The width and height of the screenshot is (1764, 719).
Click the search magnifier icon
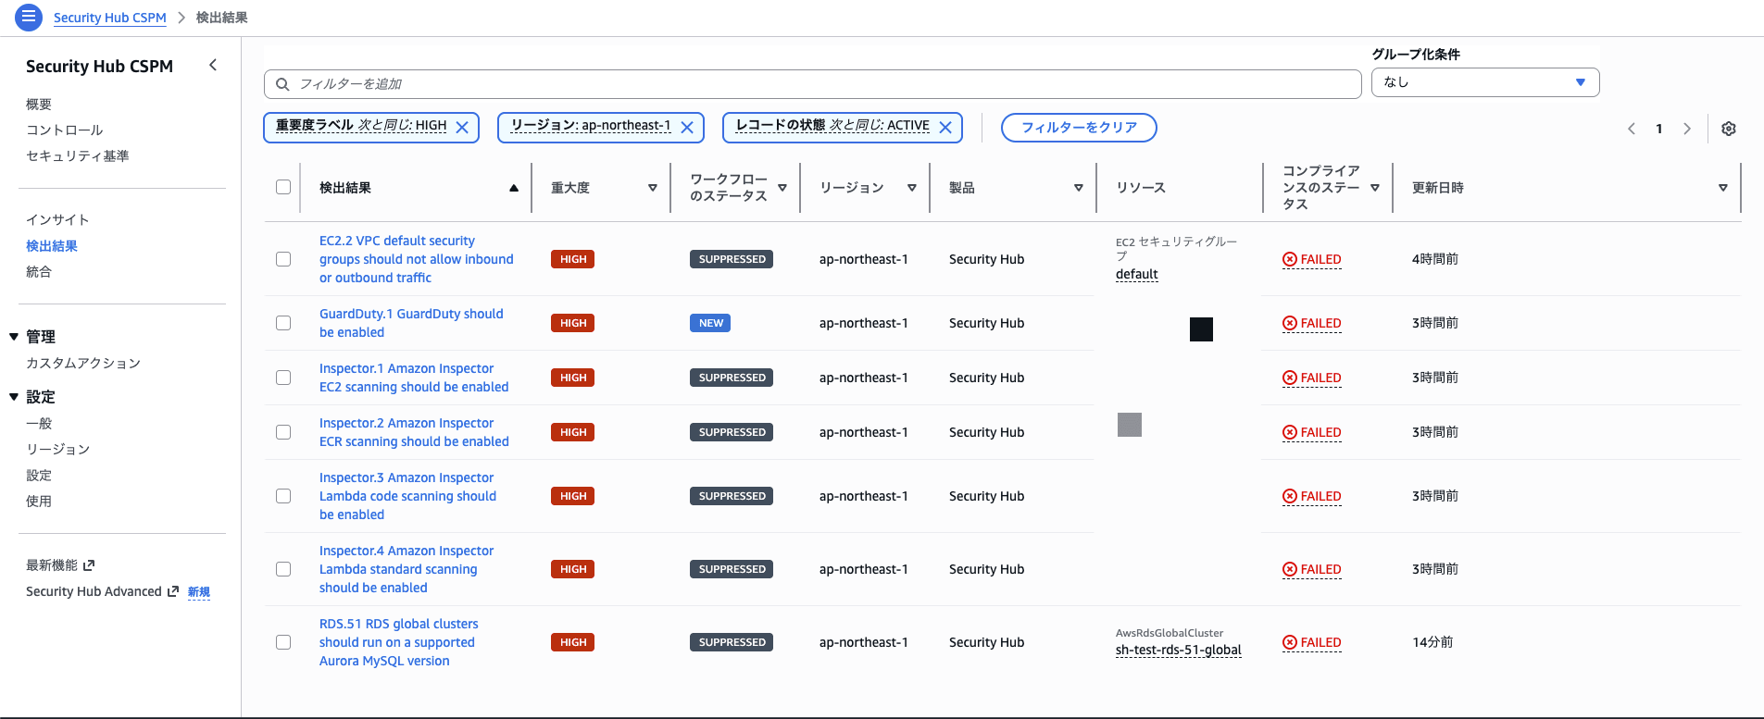coord(282,84)
